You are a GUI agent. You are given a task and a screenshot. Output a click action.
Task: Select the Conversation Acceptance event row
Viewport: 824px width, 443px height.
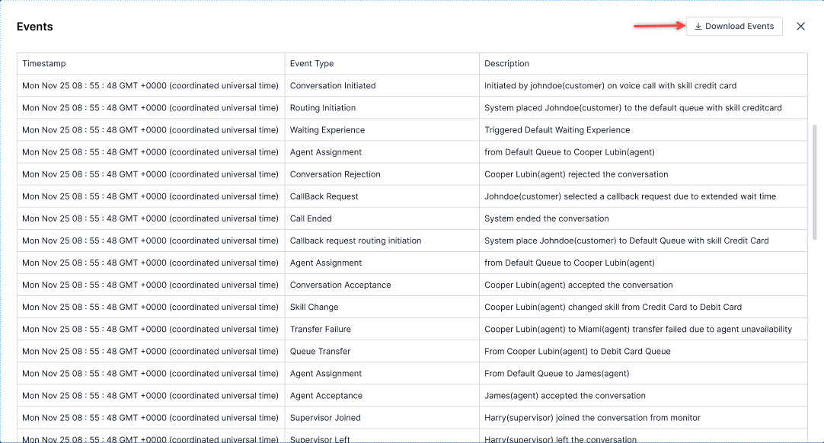[x=340, y=285]
